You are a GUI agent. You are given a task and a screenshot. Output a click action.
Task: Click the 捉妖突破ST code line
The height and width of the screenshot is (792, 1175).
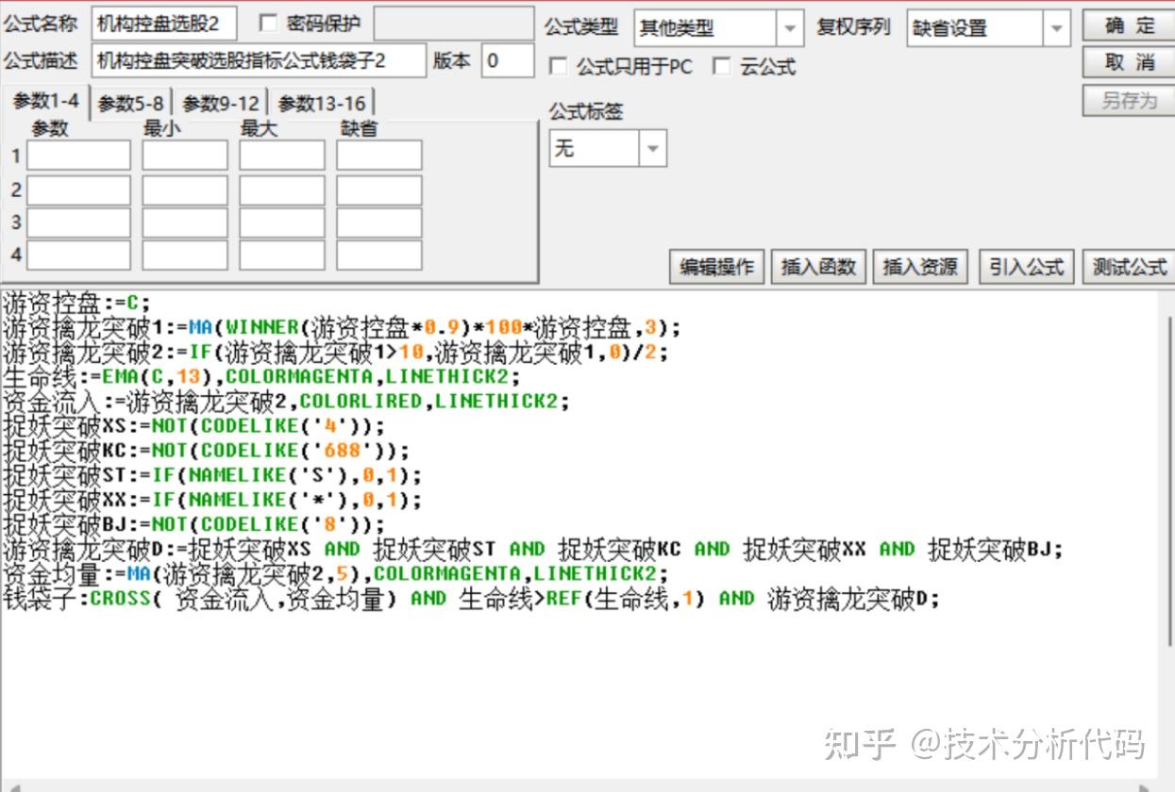(x=212, y=474)
